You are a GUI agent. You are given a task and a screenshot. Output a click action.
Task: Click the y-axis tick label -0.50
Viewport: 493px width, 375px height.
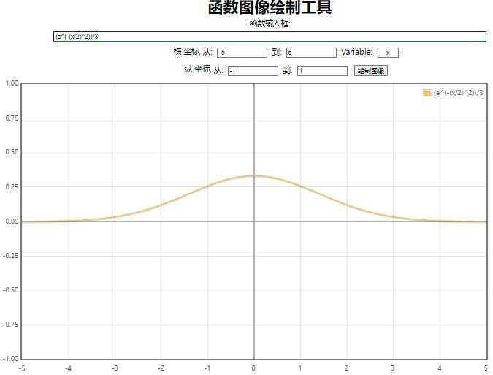point(11,290)
